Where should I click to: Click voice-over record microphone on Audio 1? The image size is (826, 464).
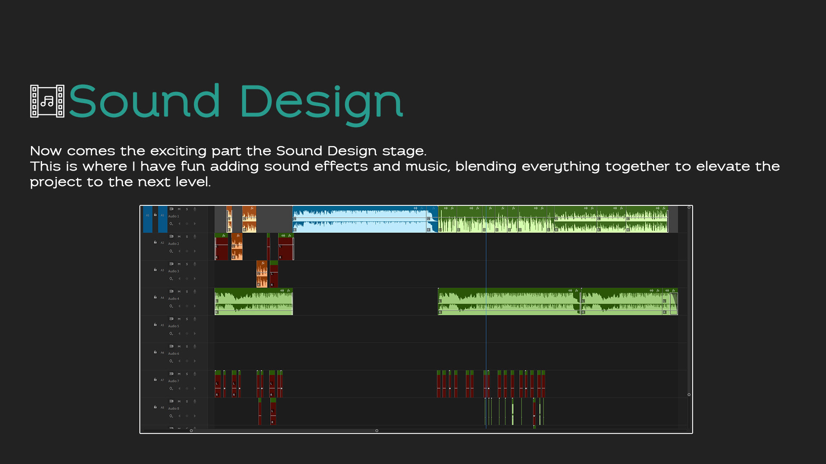tap(194, 209)
